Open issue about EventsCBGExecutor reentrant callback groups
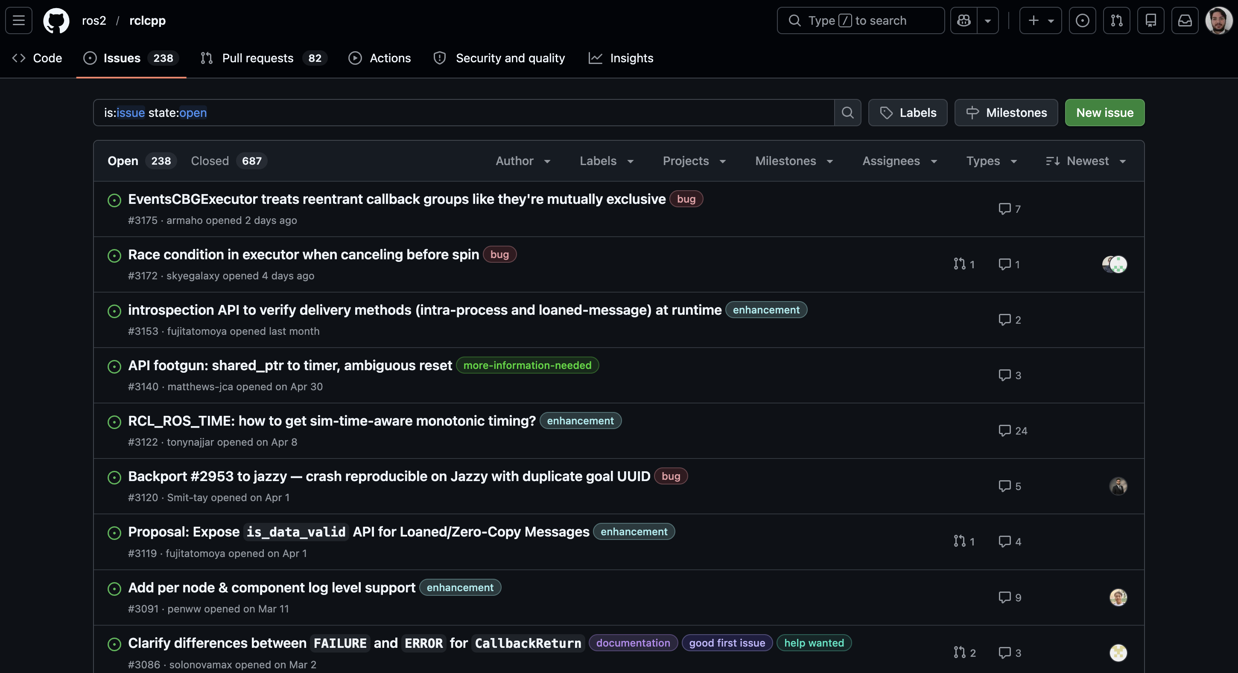Image resolution: width=1238 pixels, height=673 pixels. [x=397, y=199]
